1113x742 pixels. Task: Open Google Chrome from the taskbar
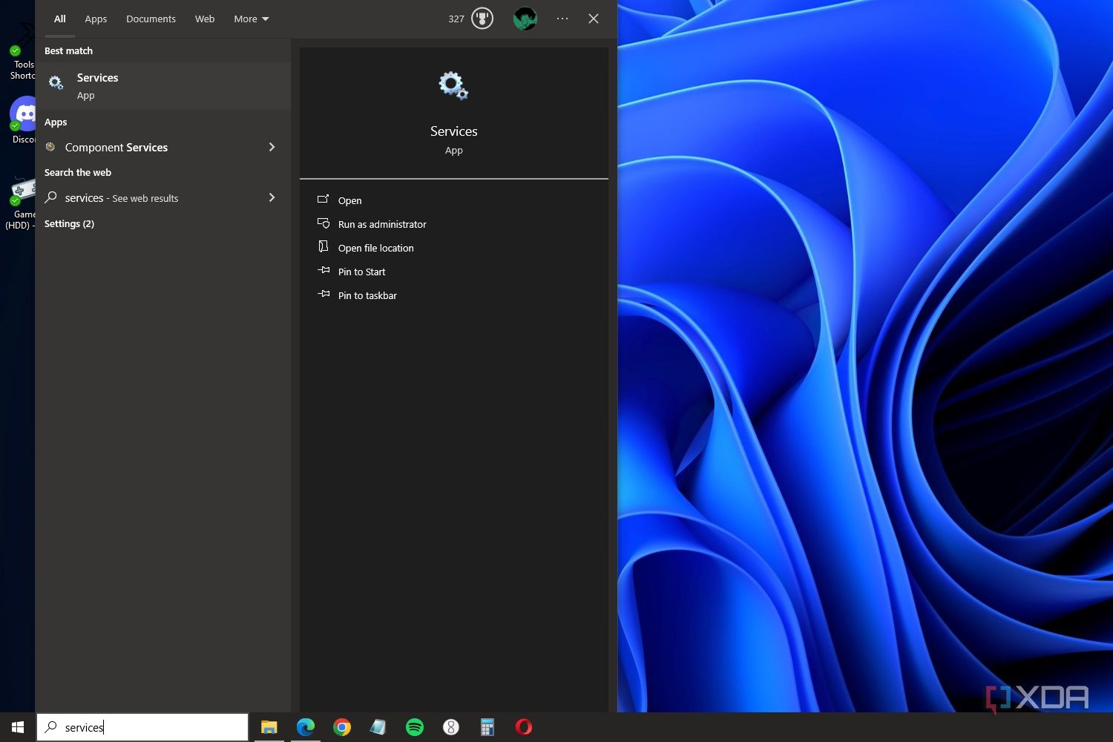[x=342, y=727]
